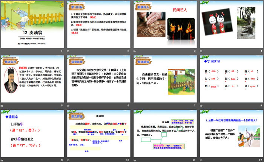Click the animation star icon under slide 12
Viewport: 264px width, 162px height.
[x=201, y=160]
